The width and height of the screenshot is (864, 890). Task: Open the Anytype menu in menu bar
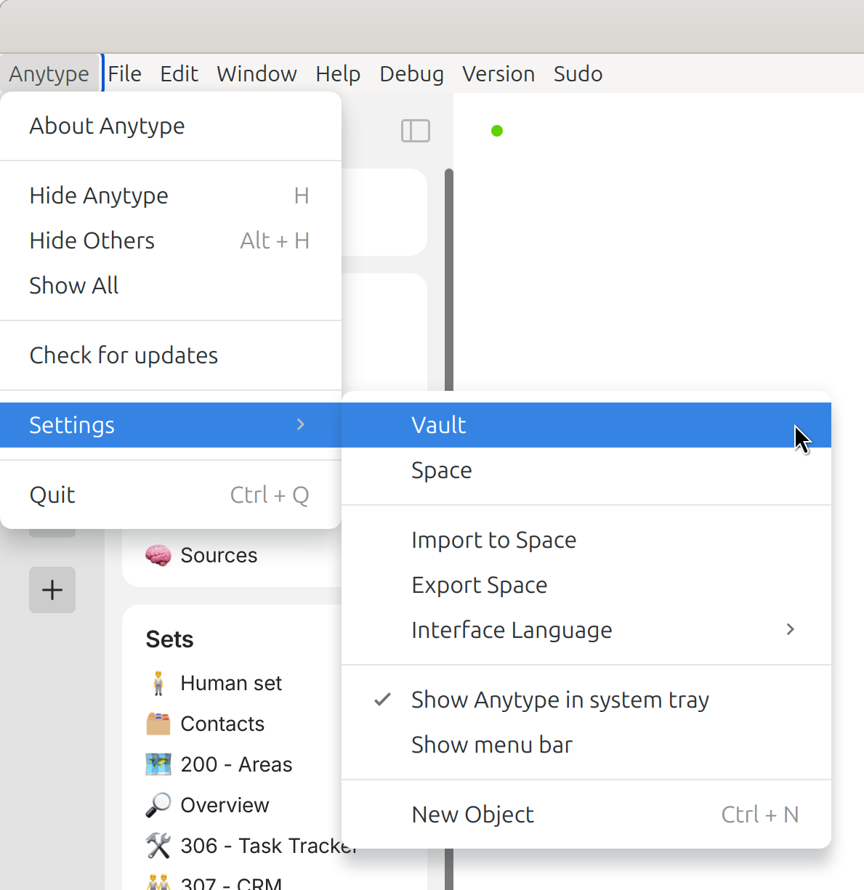49,73
